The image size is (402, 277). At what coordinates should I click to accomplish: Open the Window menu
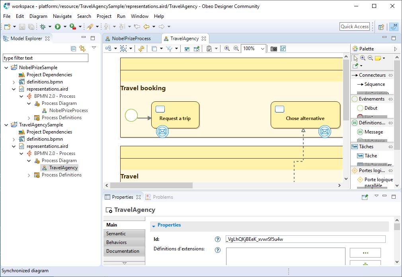tap(139, 16)
